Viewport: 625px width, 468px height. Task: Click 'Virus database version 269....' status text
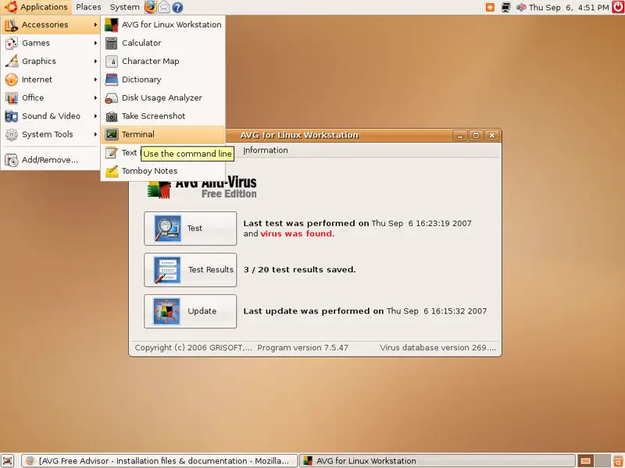point(438,347)
